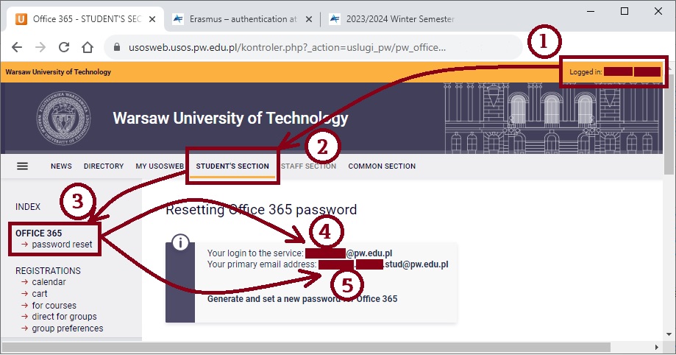
Task: Open the cart registrations link
Action: (x=40, y=294)
